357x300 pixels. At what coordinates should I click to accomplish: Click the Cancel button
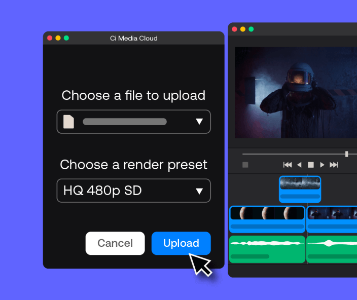pos(115,243)
